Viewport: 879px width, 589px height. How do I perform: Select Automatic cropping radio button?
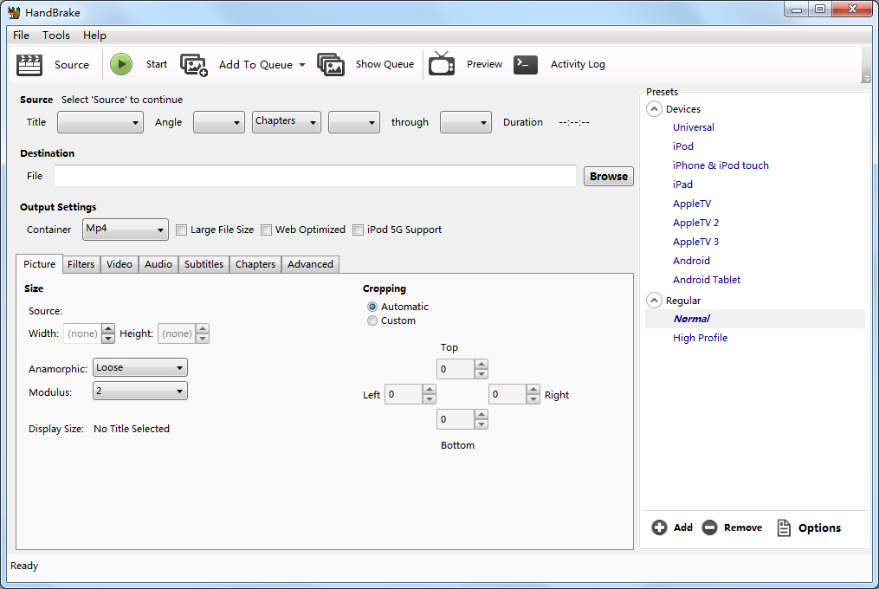[372, 307]
